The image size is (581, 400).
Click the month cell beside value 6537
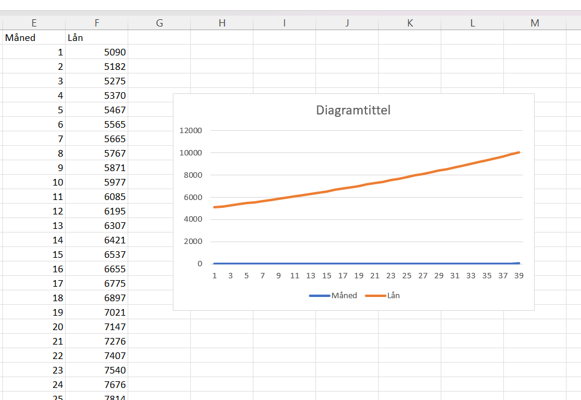click(34, 254)
